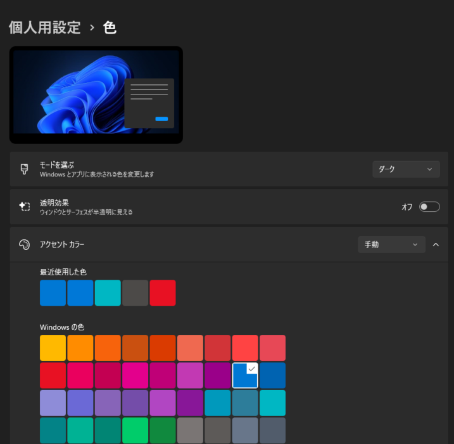Select the yellow swatch in Windows の色

[x=53, y=348]
